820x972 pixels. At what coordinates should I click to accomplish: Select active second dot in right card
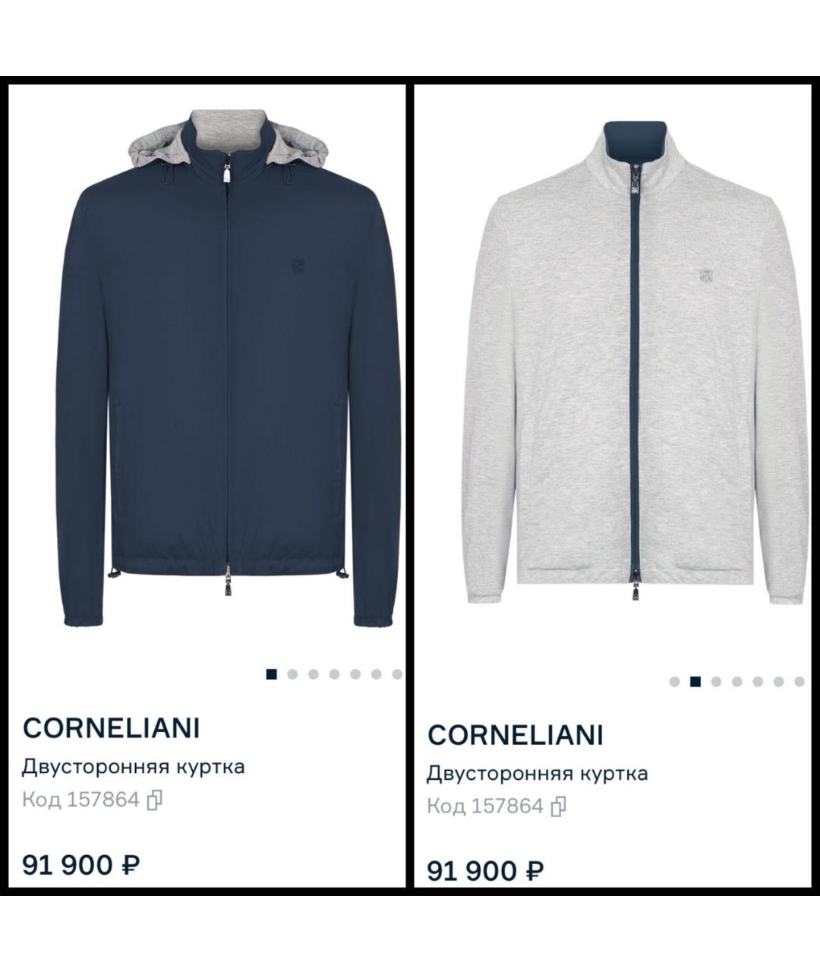pyautogui.click(x=695, y=681)
